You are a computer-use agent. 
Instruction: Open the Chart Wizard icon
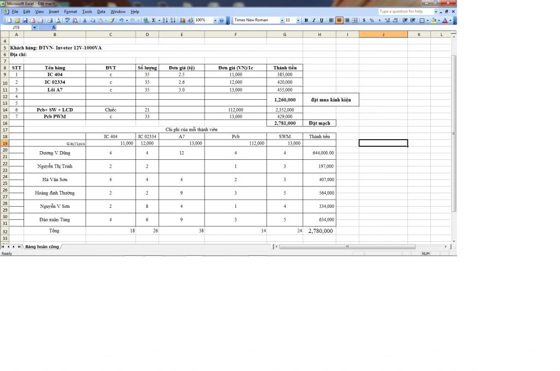183,20
